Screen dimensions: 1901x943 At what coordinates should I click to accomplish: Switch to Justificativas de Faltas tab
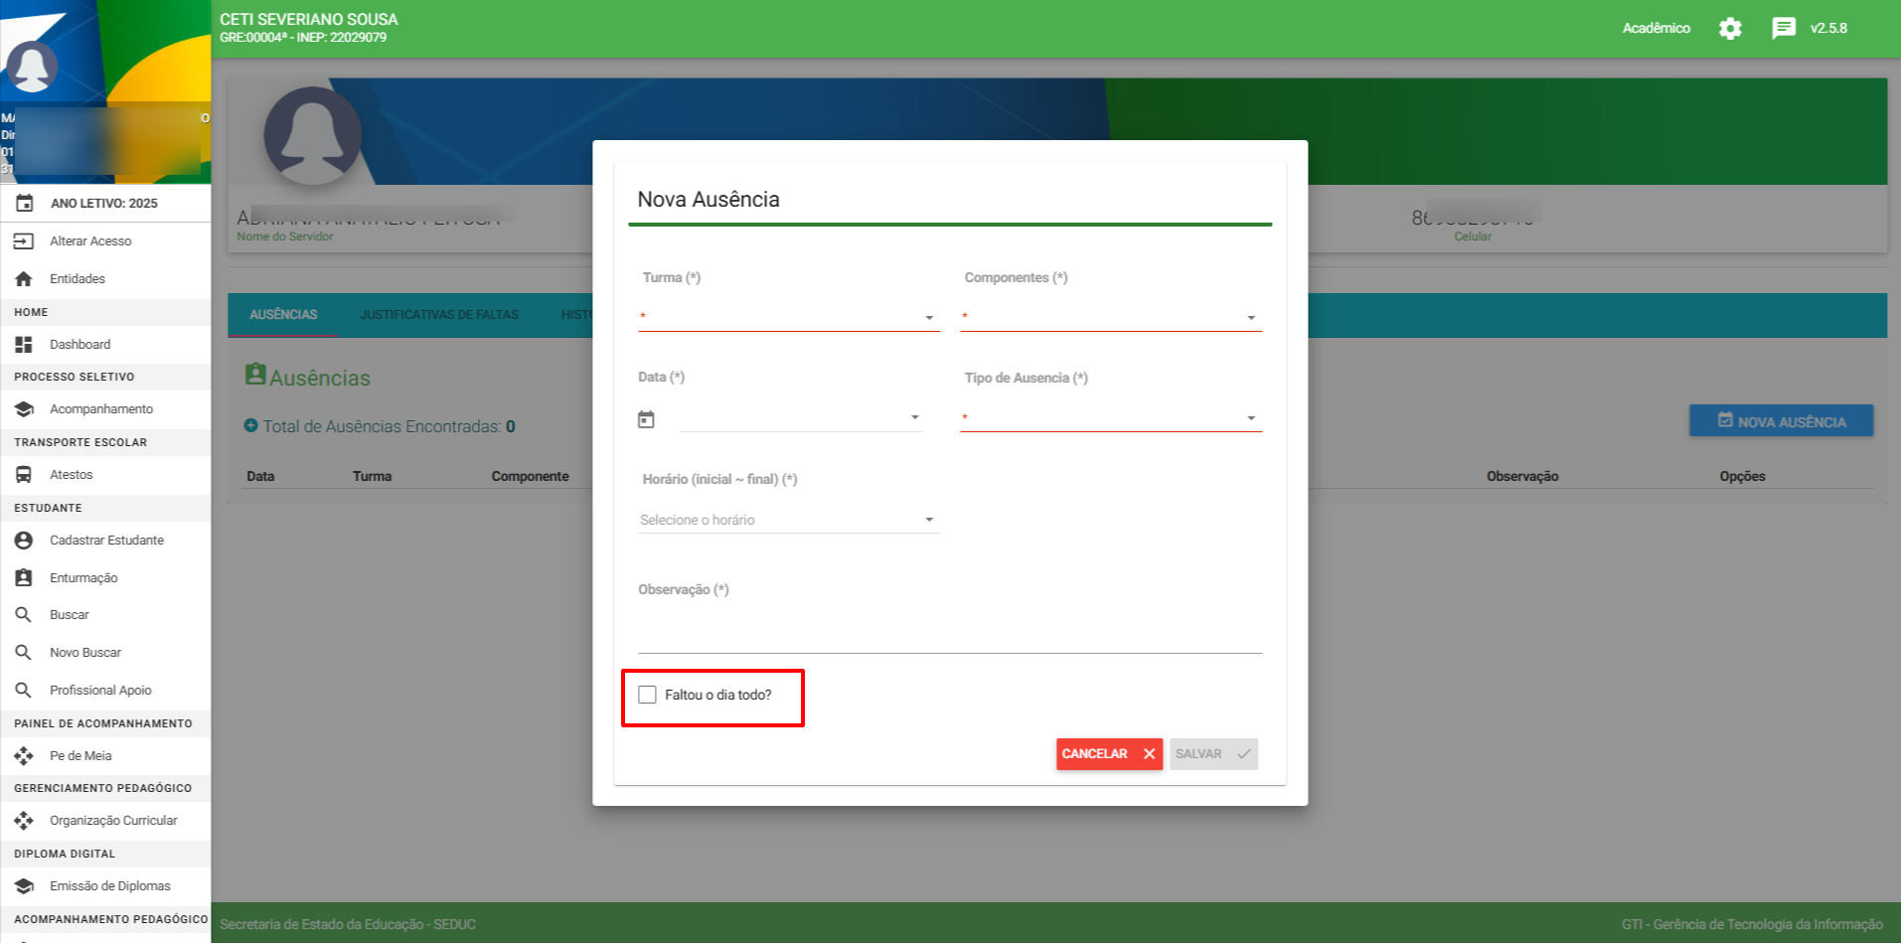tap(438, 315)
